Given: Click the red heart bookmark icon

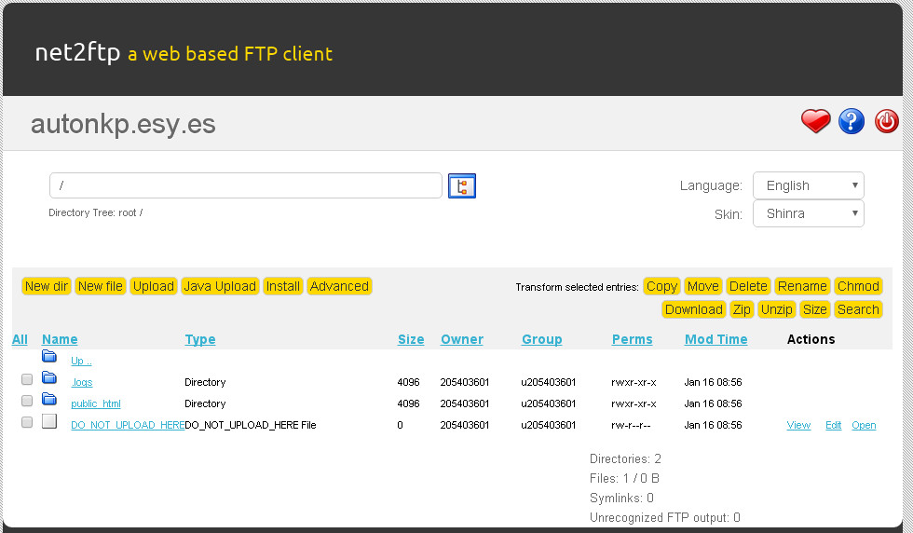Looking at the screenshot, I should (x=815, y=121).
